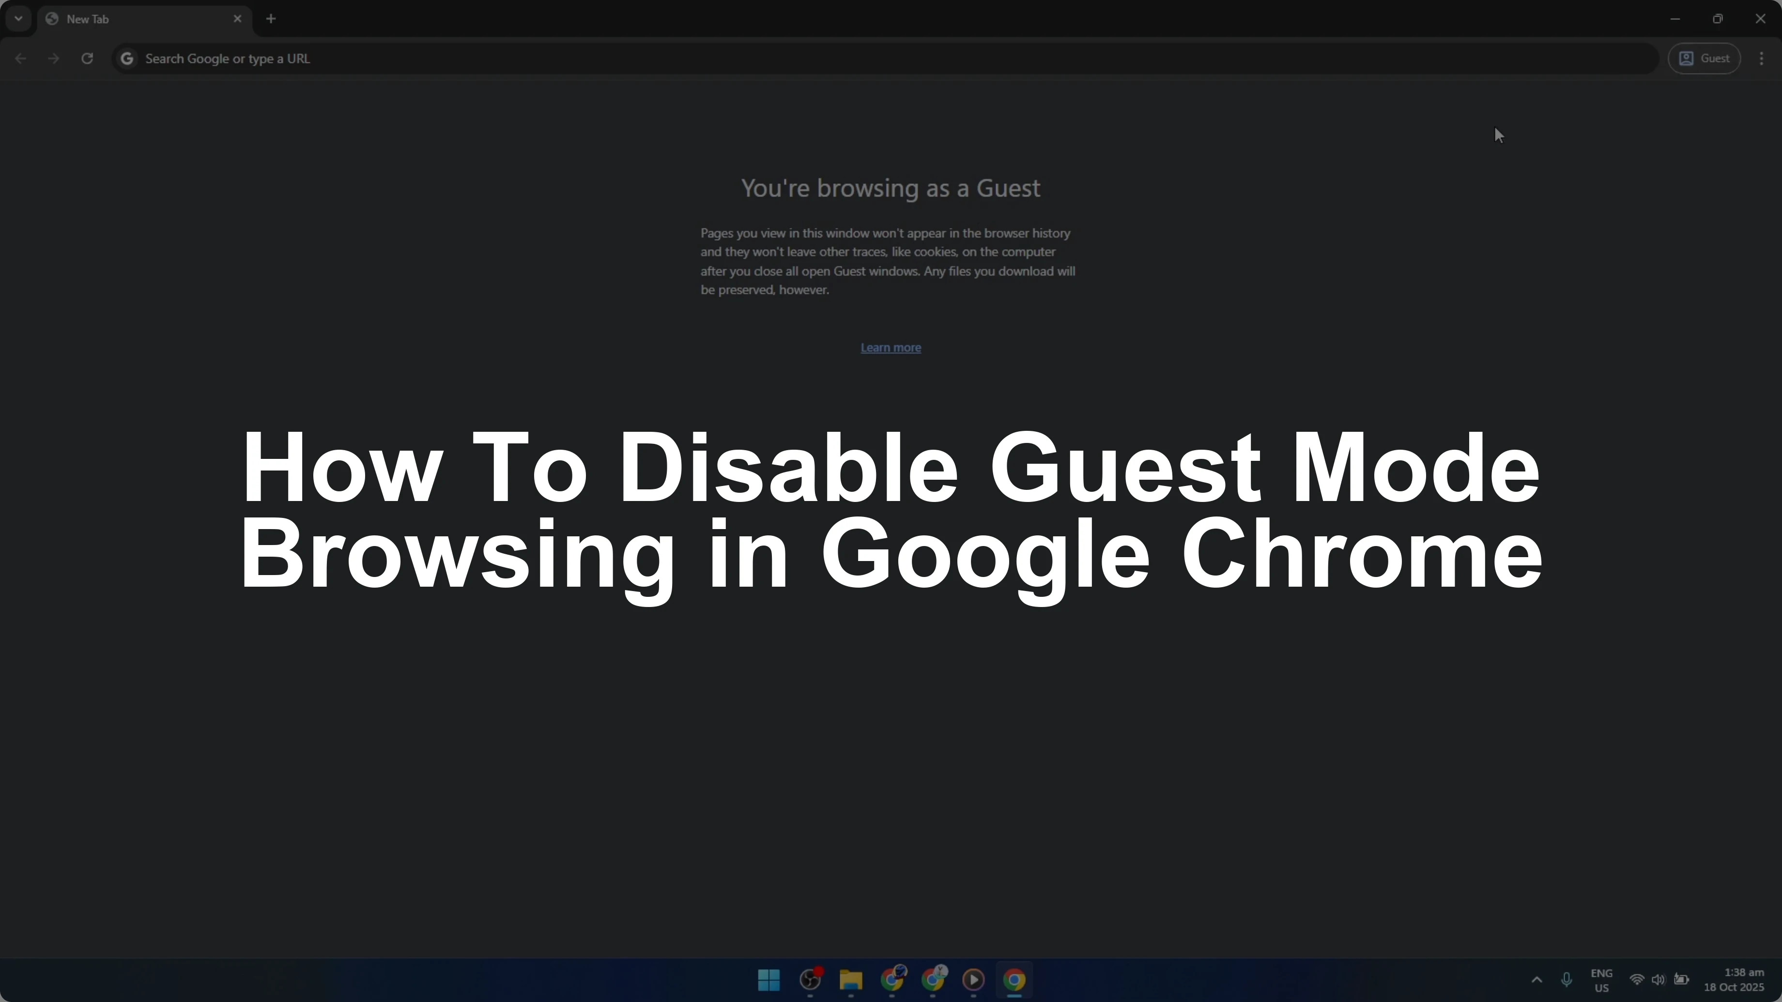Open a new tab with plus button
The height and width of the screenshot is (1002, 1782).
[x=271, y=19]
